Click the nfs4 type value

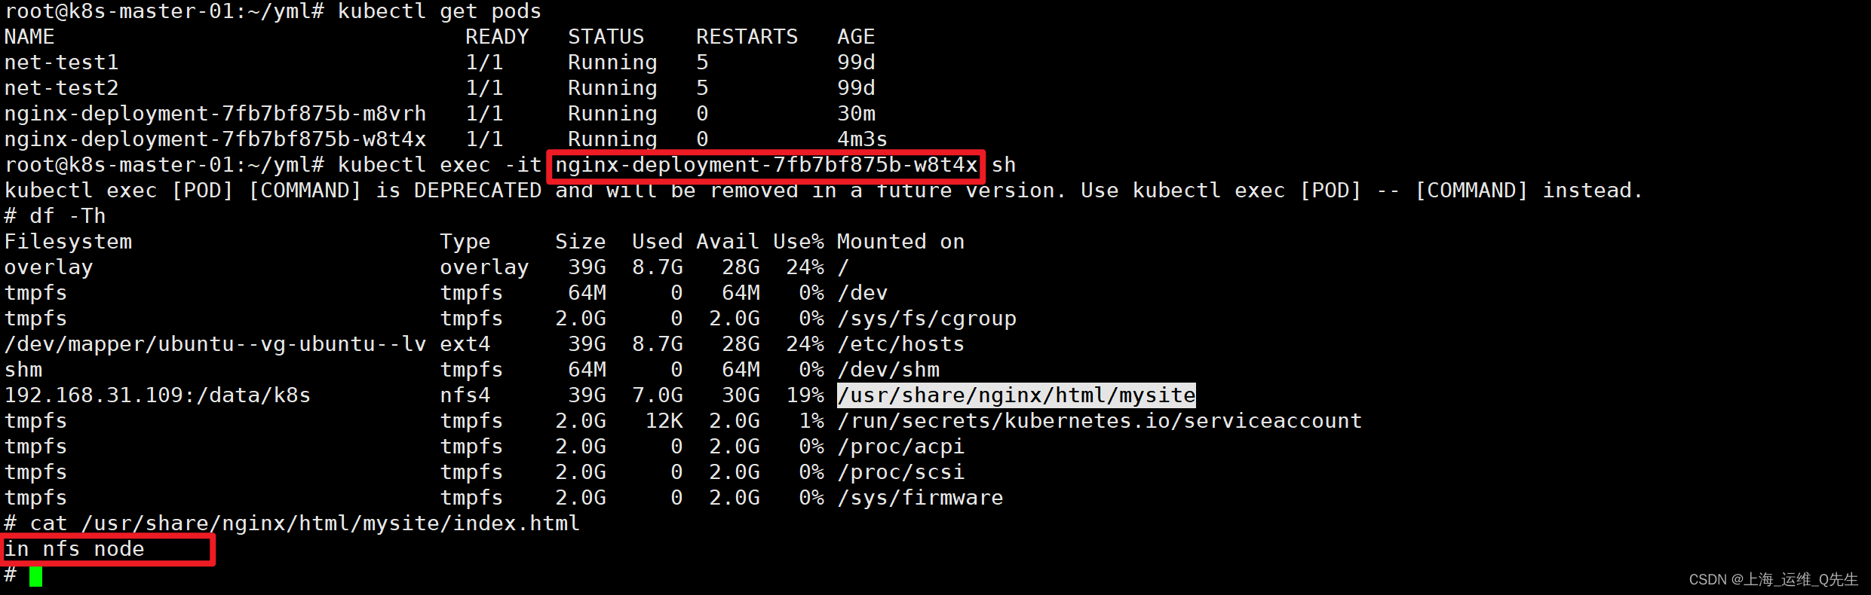coord(465,395)
